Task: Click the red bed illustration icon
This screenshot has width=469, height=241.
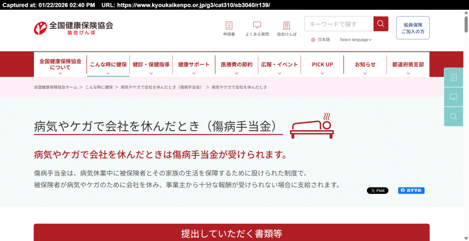Action: (312, 126)
